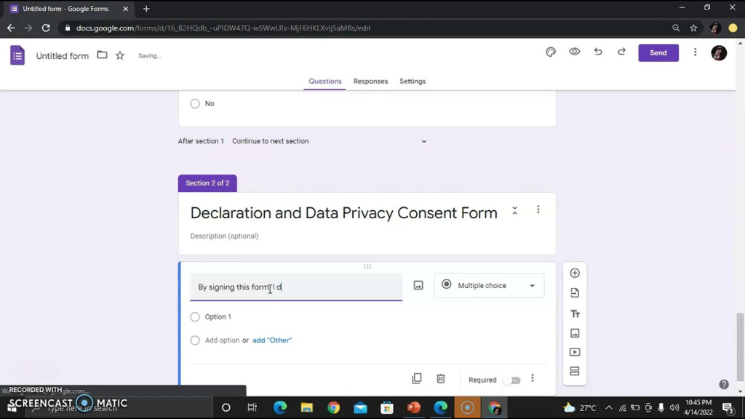Screen dimensions: 745x419
Task: Reload the page
Action: tap(46, 28)
